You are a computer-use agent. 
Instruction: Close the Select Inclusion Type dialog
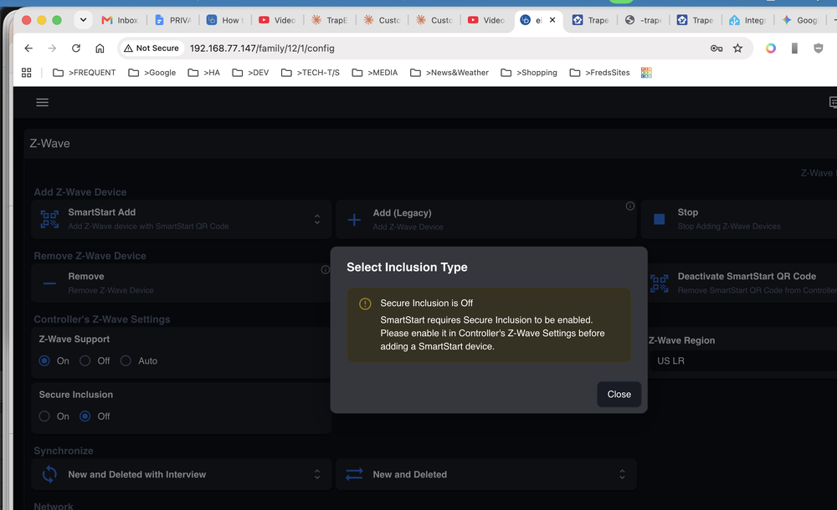click(x=619, y=395)
